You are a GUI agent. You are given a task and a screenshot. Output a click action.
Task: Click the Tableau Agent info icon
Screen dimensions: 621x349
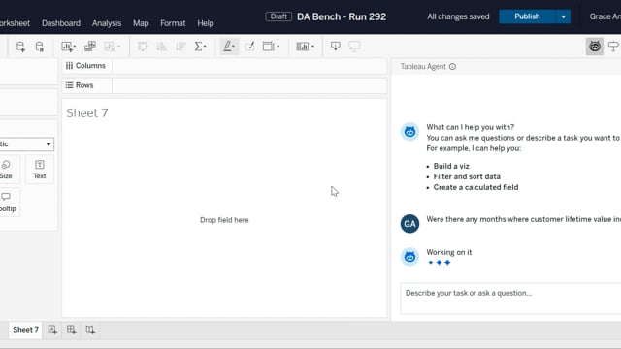point(453,67)
